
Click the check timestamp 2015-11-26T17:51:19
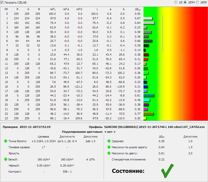pyautogui.click(x=35, y=127)
